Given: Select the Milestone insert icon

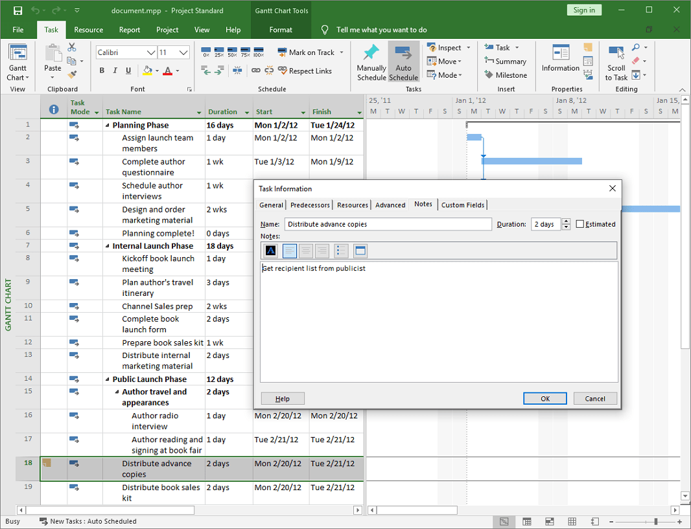Looking at the screenshot, I should 506,74.
